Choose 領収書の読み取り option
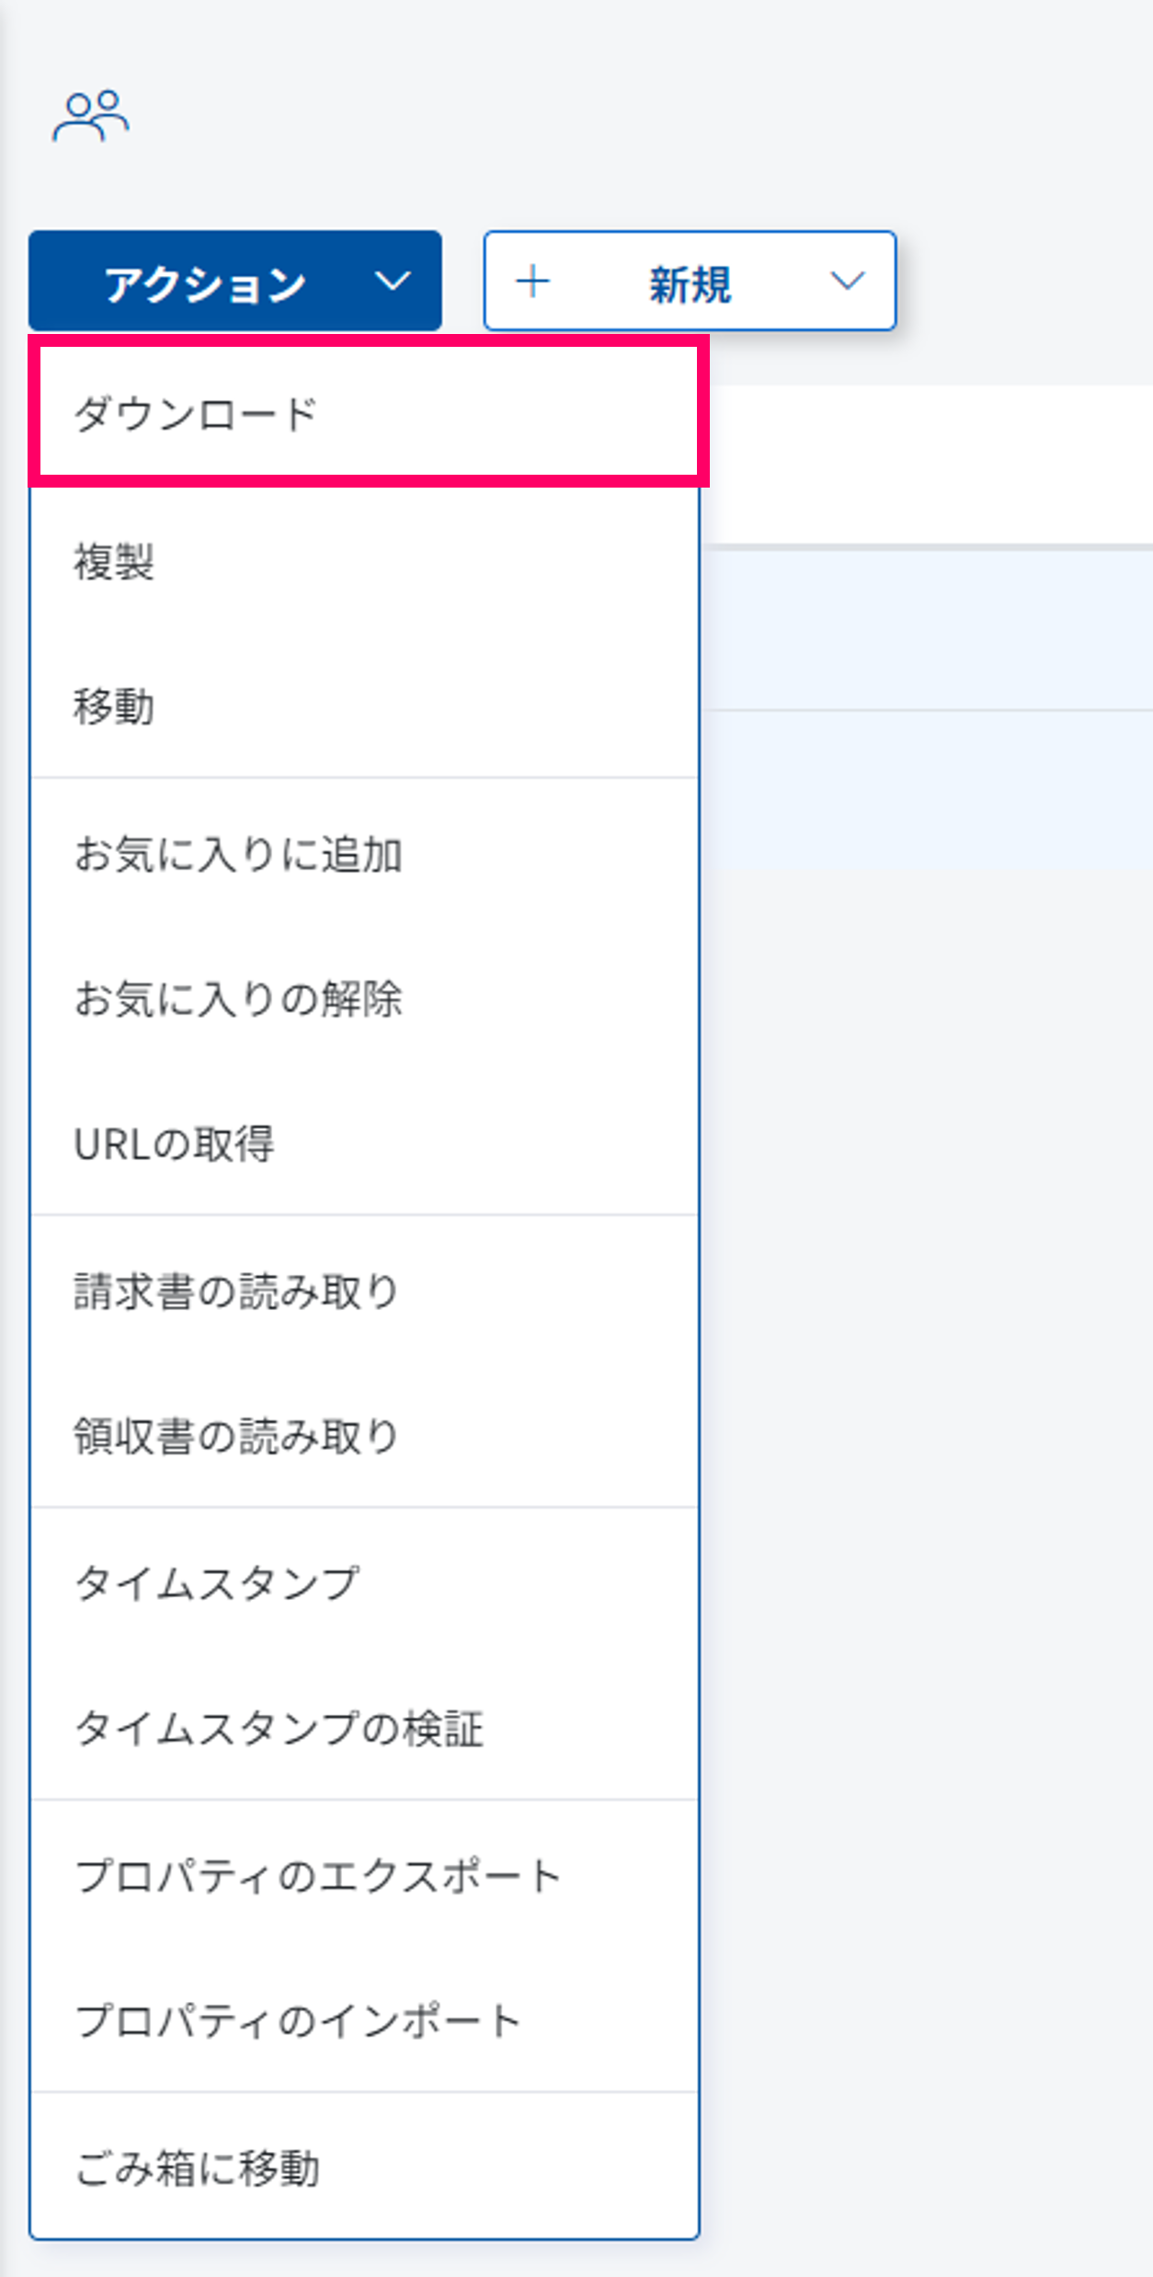The width and height of the screenshot is (1153, 2277). click(236, 1436)
